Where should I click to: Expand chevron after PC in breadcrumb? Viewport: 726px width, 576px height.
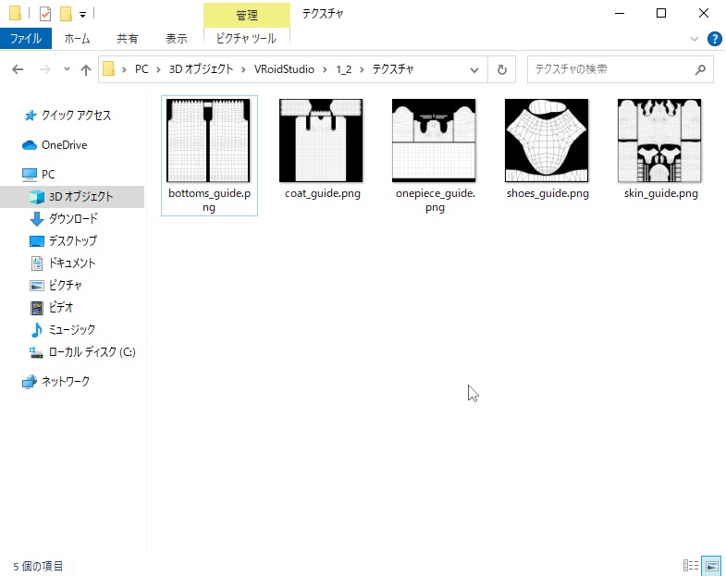click(x=158, y=70)
